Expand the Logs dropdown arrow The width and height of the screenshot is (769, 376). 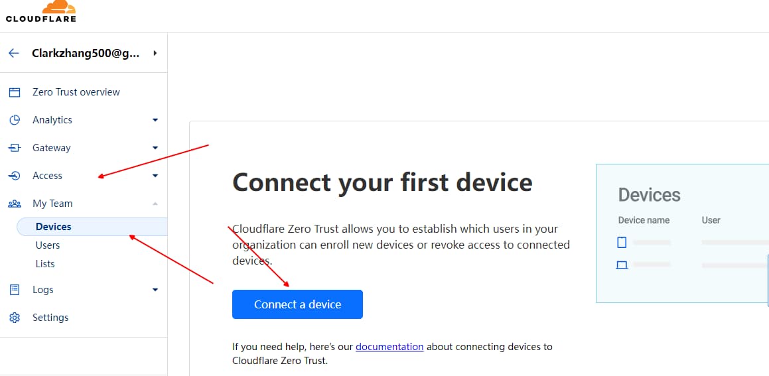(x=155, y=290)
